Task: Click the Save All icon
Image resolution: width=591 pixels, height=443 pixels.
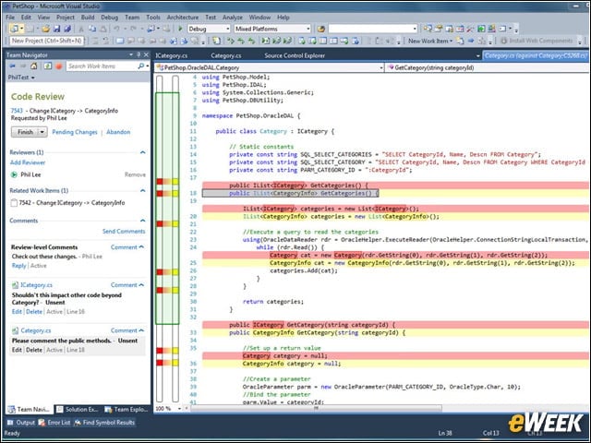Action: (67, 29)
